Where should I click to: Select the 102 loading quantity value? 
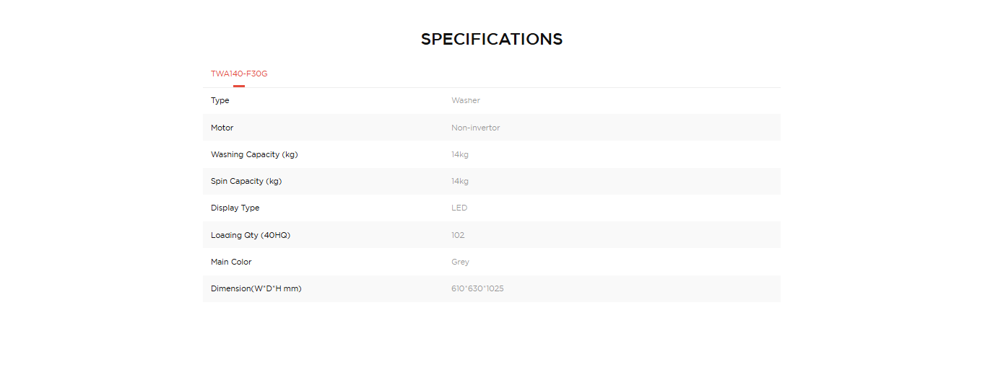click(x=458, y=235)
